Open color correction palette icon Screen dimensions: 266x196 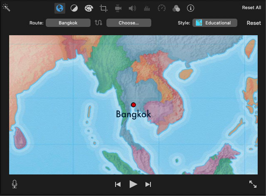89,8
